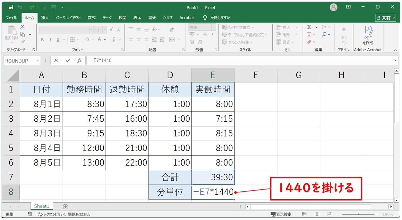Screen dimensions: 402x220
Task: Select the Sheet1 worksheet tab
Action: (x=42, y=206)
